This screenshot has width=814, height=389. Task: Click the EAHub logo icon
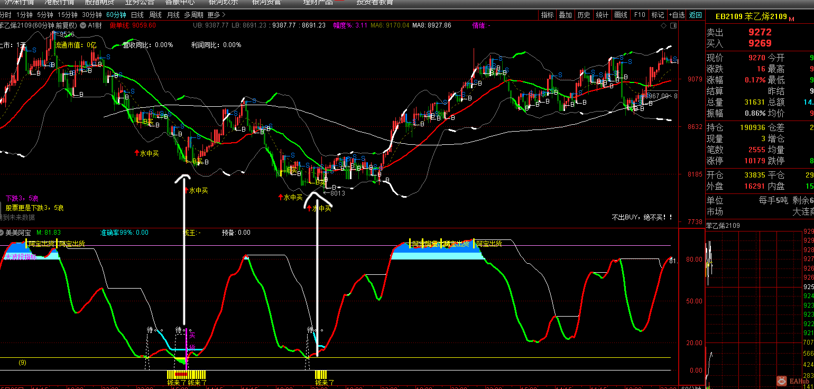point(782,381)
